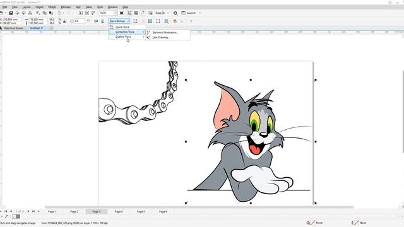Click the fill indicator icon in status bar
Screen dimensions: 404x227
(311, 223)
